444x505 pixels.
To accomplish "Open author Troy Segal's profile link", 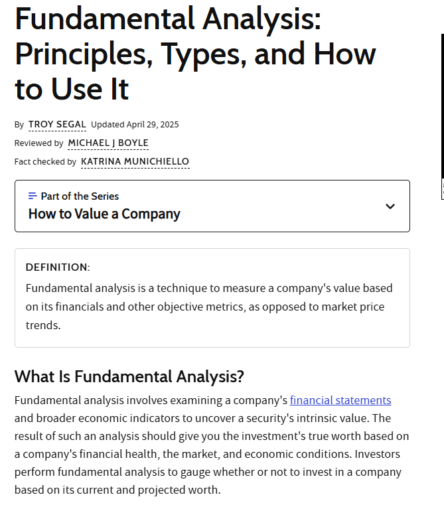I will [x=57, y=124].
